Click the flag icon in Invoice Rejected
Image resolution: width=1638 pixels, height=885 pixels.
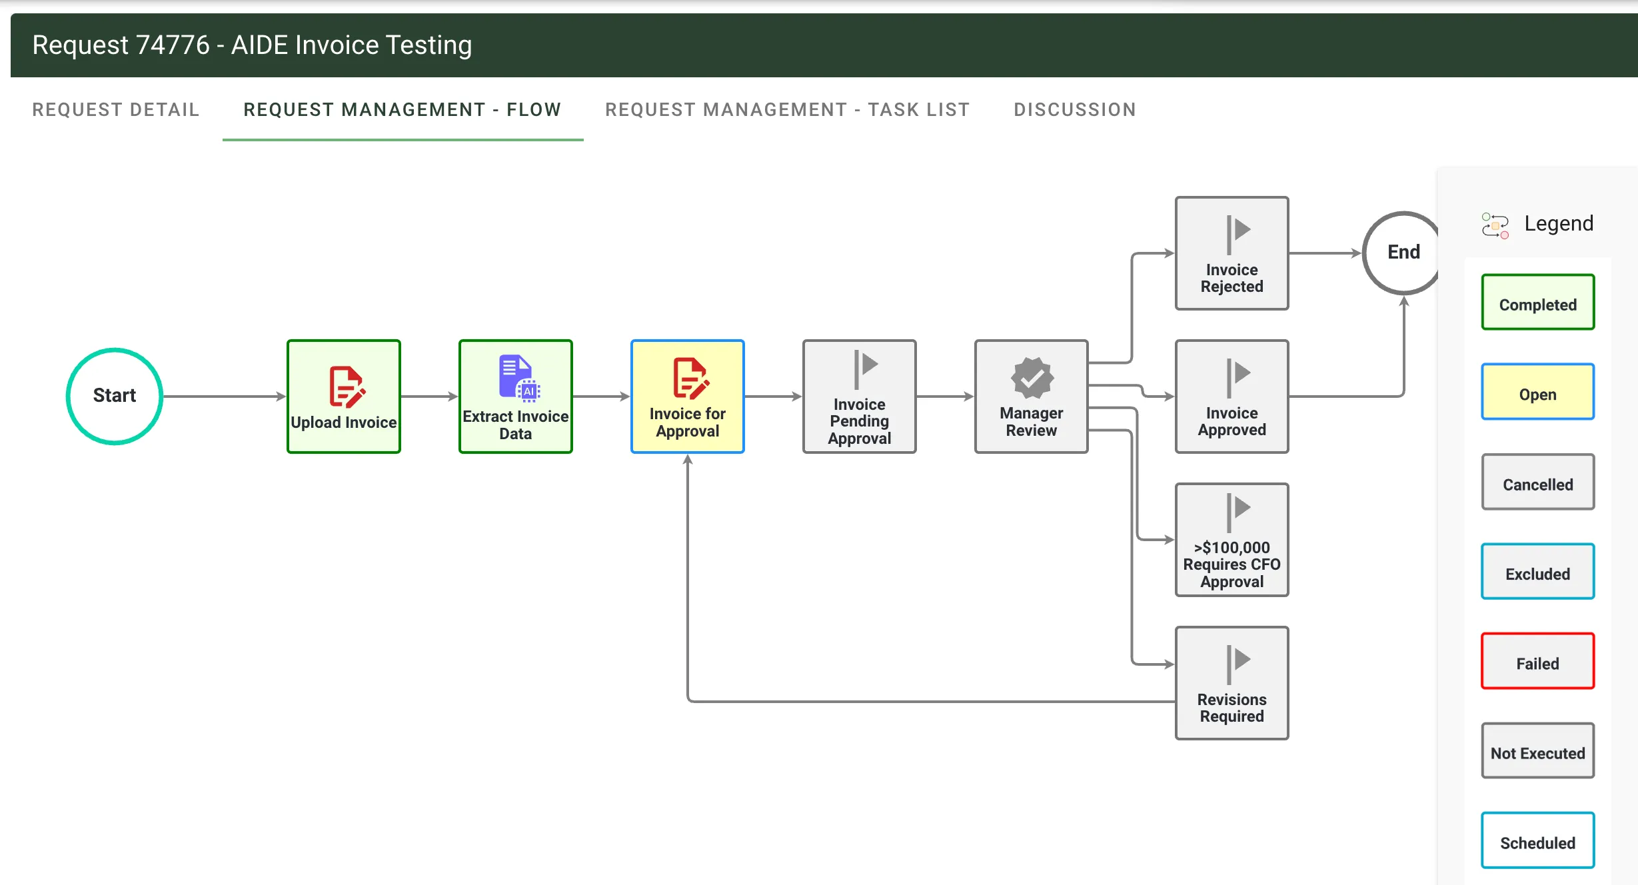point(1237,234)
